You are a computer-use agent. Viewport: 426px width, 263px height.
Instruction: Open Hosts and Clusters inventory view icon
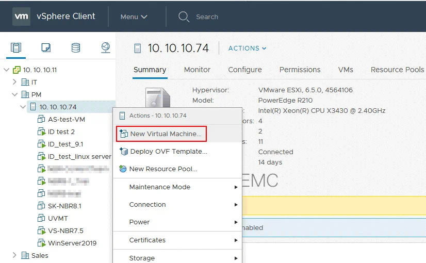coord(16,48)
